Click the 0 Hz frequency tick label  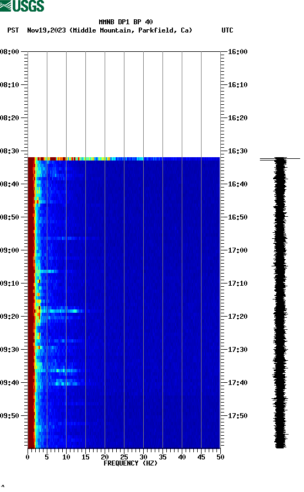point(28,457)
